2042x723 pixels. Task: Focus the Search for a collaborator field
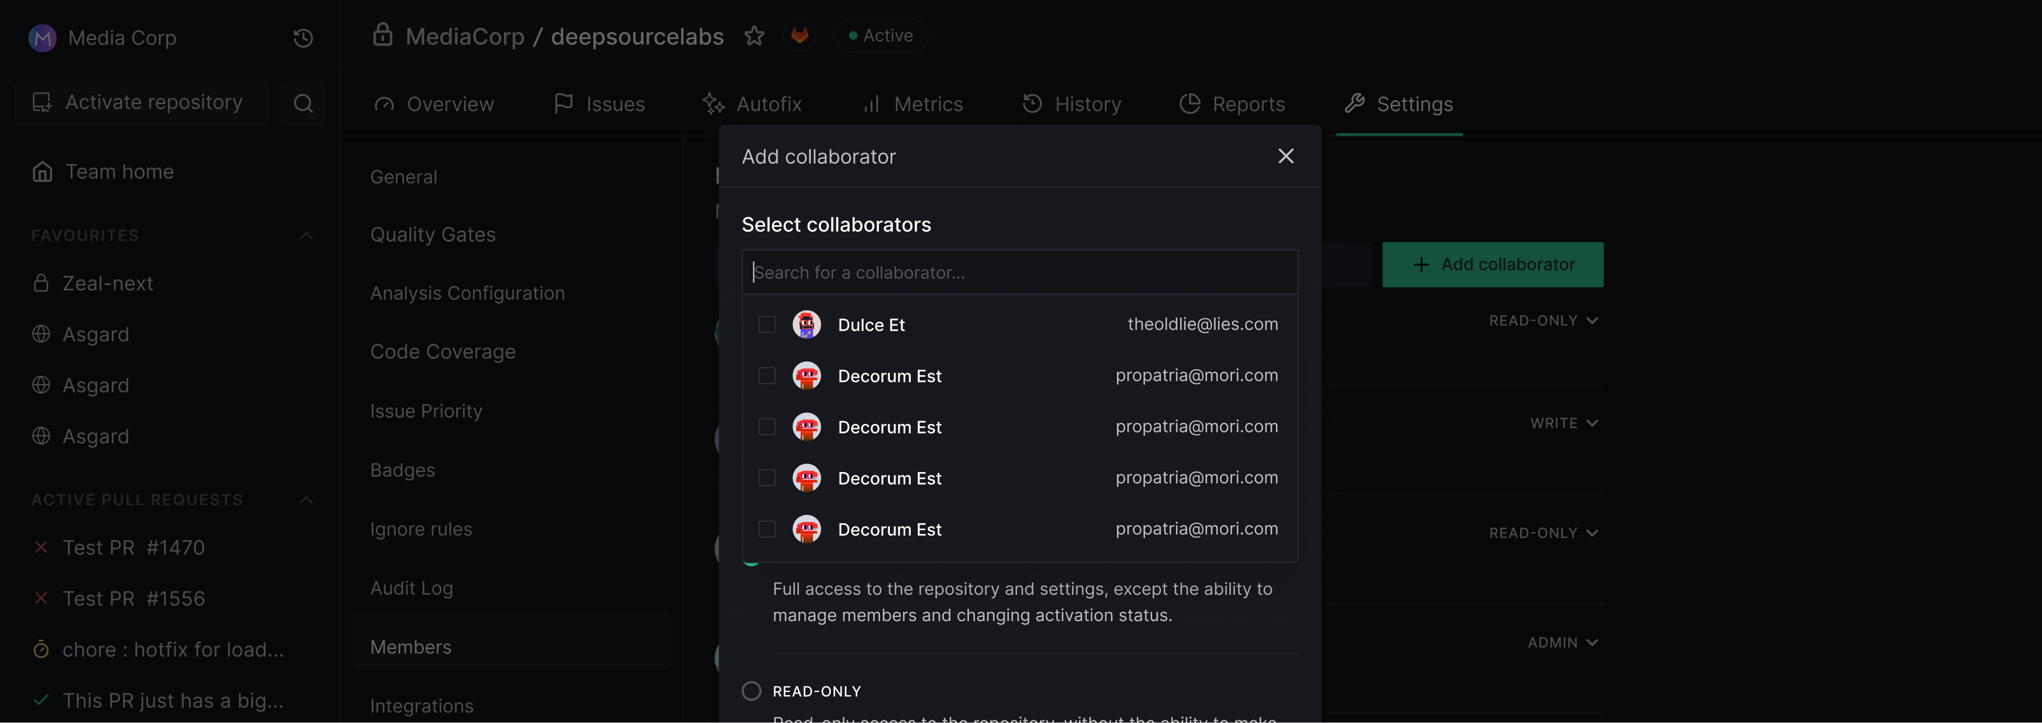click(x=1019, y=272)
